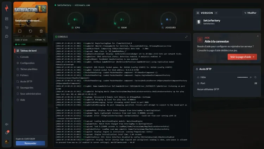Click the Accès SFTP panel heading
The height and width of the screenshot is (149, 264).
pyautogui.click(x=205, y=69)
